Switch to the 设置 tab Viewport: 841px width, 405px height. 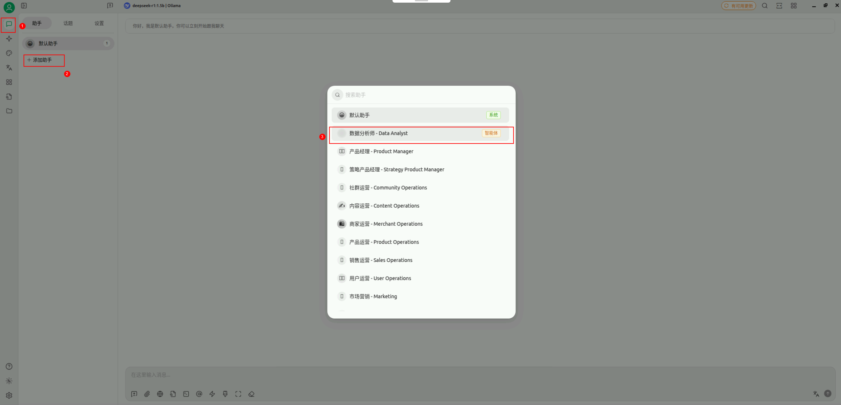click(99, 23)
